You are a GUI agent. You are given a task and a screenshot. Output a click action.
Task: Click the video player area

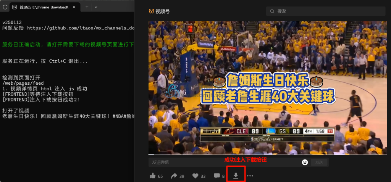[x=268, y=88]
